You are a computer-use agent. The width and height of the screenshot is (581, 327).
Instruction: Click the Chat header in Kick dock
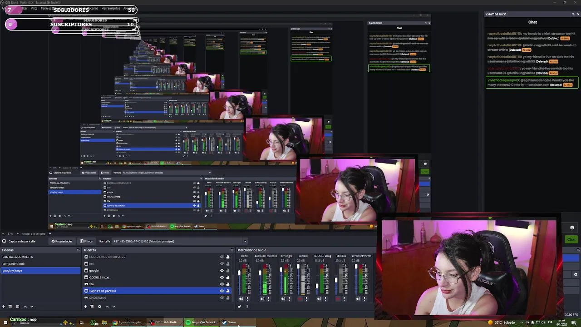(532, 22)
